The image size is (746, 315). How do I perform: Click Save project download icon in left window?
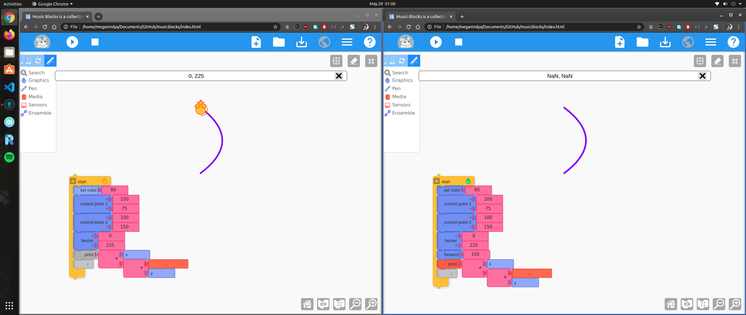[x=301, y=42]
